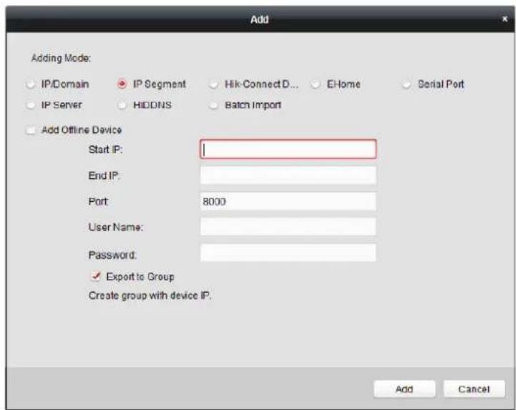This screenshot has height=410, width=516.
Task: Choose the Hik-Connect D... adding mode
Action: tap(213, 84)
